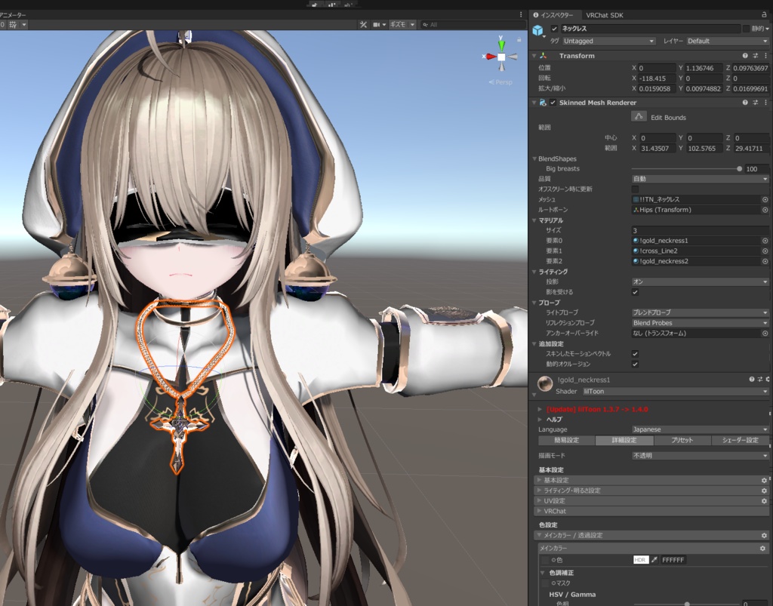Image resolution: width=773 pixels, height=606 pixels.
Task: Toggle the ネックレス object active checkbox
Action: [x=554, y=29]
